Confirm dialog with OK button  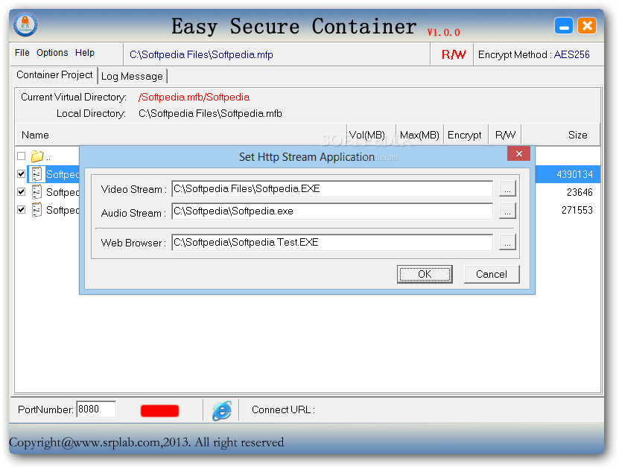click(425, 274)
